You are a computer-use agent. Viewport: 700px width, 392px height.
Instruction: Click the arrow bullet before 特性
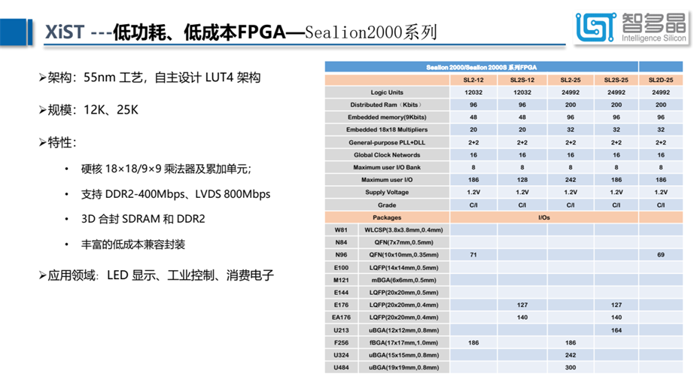pos(42,142)
